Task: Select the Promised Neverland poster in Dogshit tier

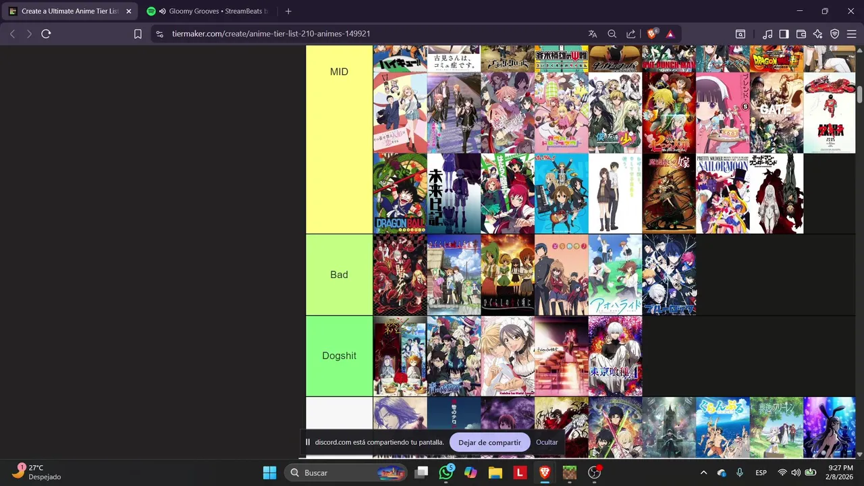Action: coord(400,356)
